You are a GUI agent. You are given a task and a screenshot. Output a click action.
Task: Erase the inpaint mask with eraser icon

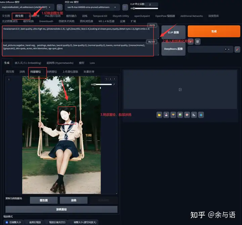(x=111, y=79)
